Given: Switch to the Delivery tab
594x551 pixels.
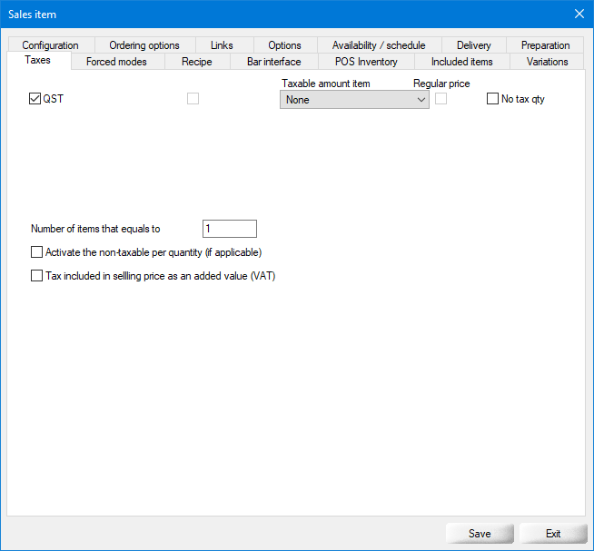Looking at the screenshot, I should tap(474, 45).
